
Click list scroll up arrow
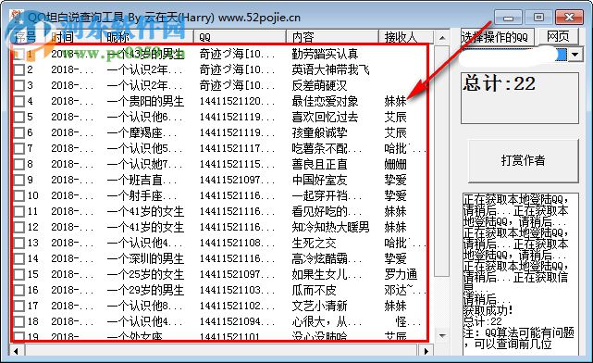tap(441, 37)
